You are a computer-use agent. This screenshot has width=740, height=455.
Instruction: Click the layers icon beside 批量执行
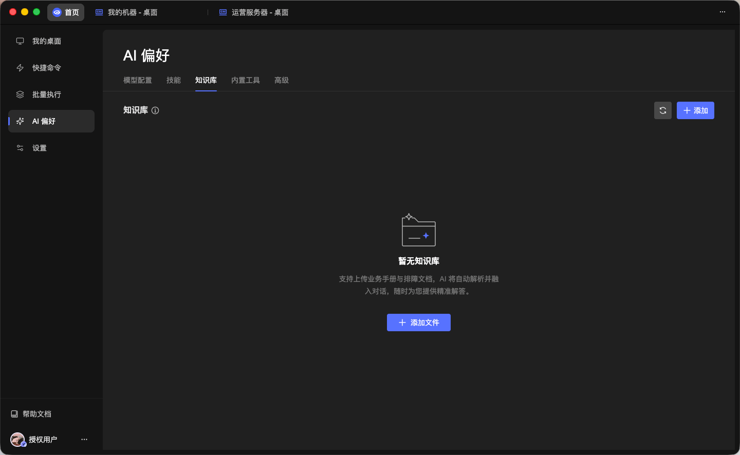[20, 94]
